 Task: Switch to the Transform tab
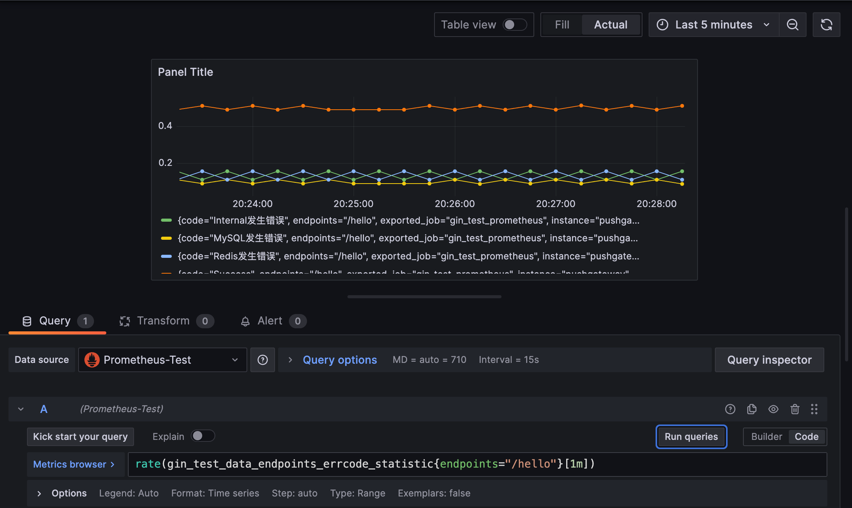pyautogui.click(x=167, y=321)
